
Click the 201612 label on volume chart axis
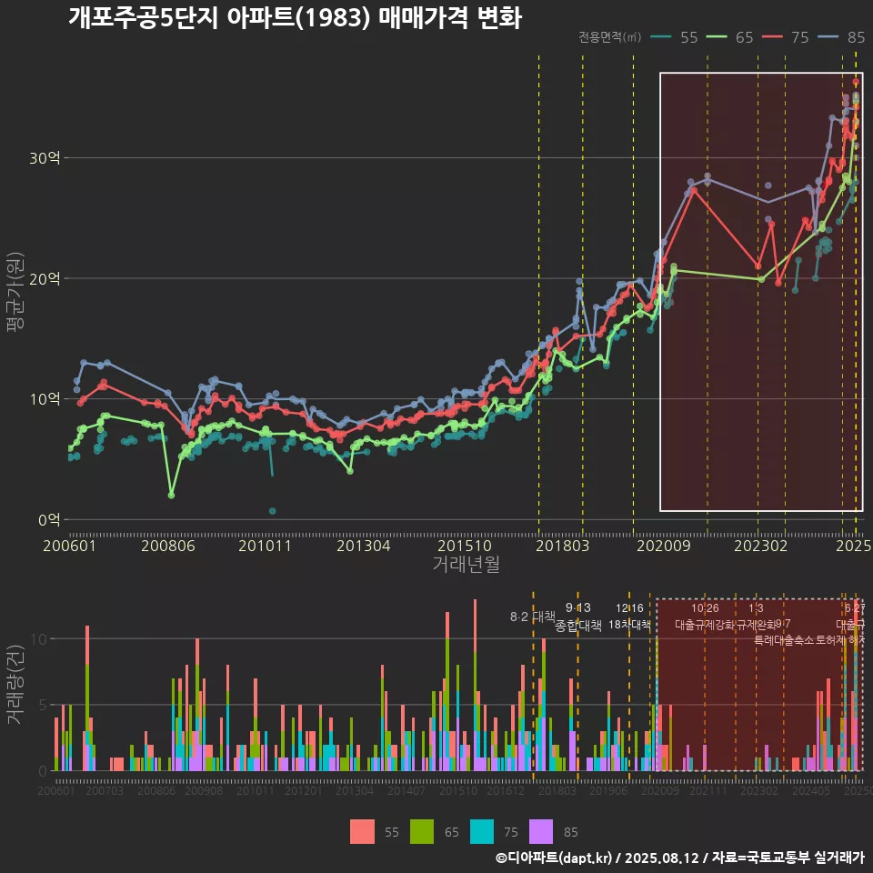506,790
